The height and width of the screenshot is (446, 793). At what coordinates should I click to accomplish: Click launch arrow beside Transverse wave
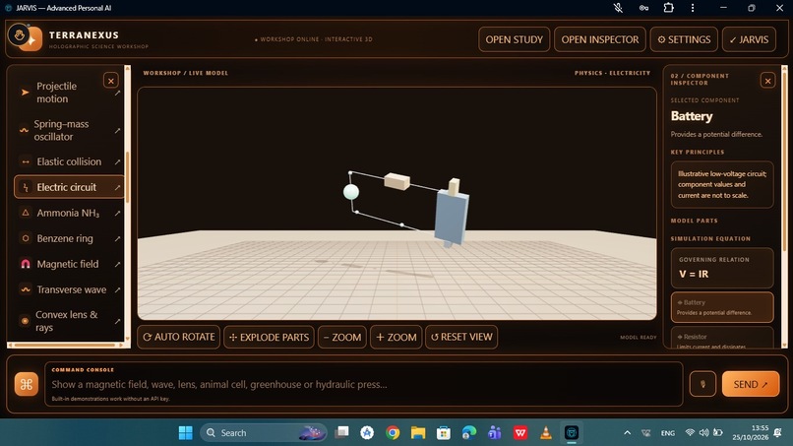[117, 290]
